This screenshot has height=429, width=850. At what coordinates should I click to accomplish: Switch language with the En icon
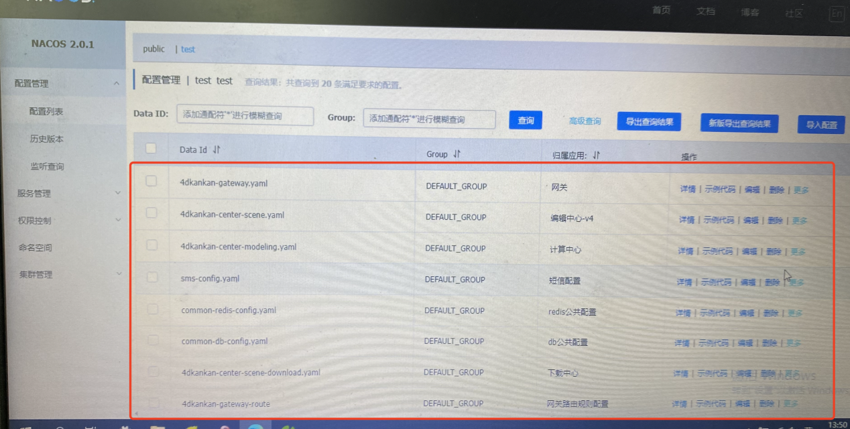tap(836, 13)
